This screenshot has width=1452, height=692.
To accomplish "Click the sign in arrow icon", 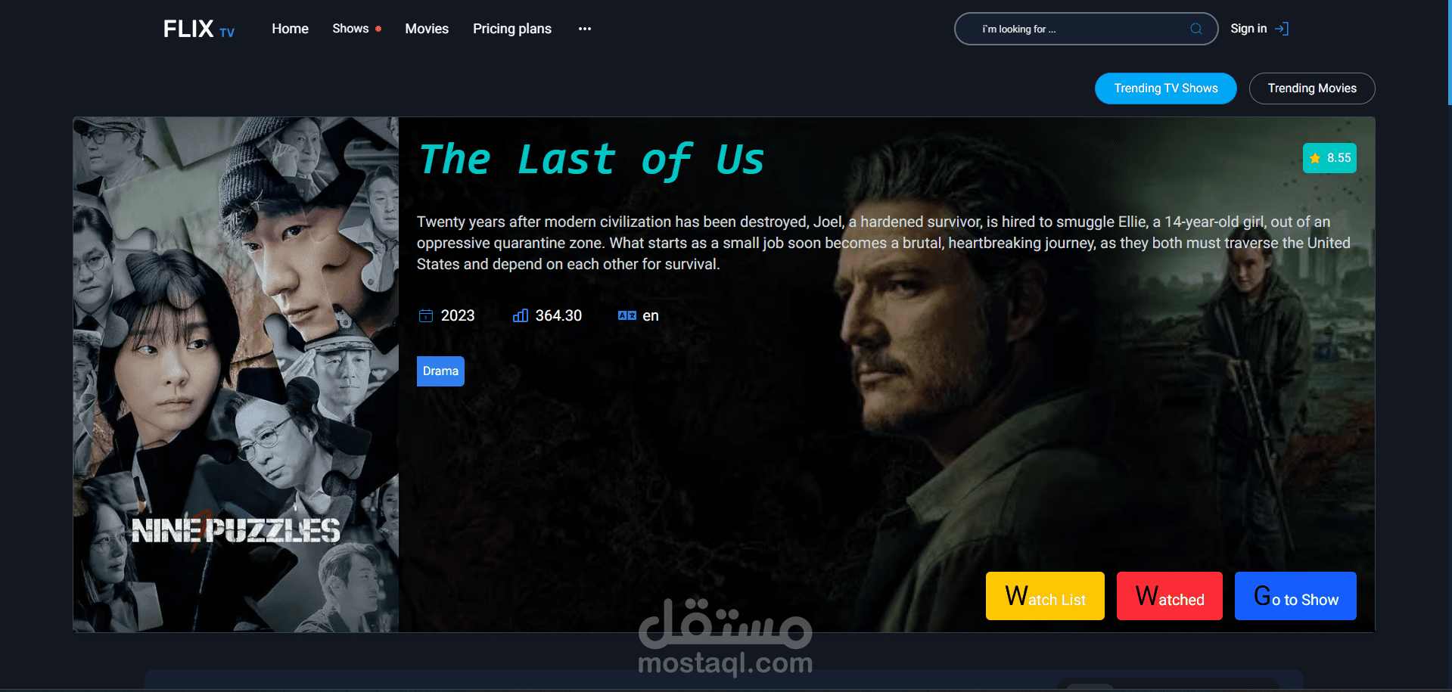I will pyautogui.click(x=1282, y=29).
